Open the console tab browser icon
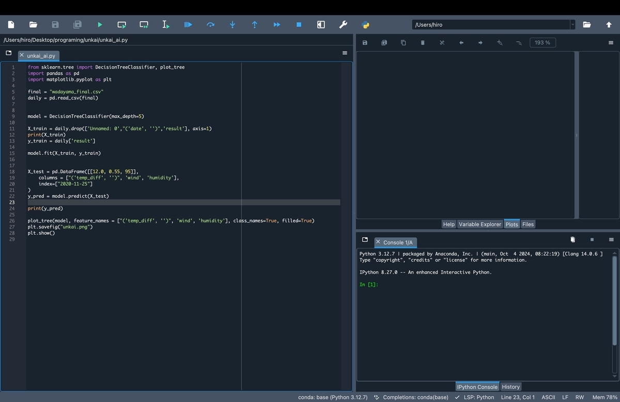 click(365, 240)
